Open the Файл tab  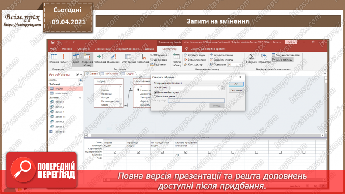(53, 49)
